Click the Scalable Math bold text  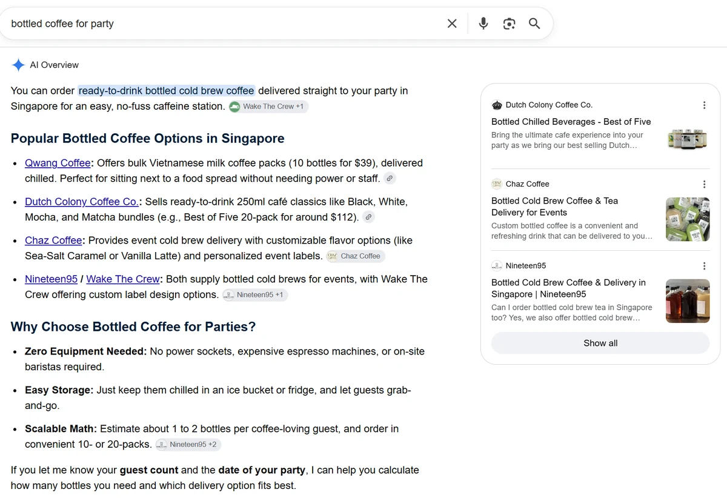pyautogui.click(x=61, y=429)
